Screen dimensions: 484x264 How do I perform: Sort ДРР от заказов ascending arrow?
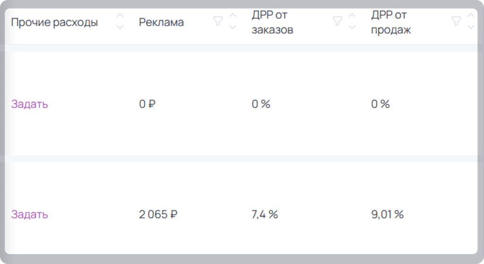(352, 16)
